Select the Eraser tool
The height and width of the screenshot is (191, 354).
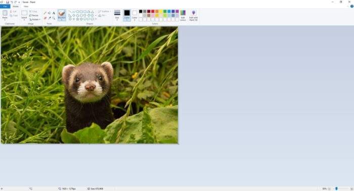point(45,18)
